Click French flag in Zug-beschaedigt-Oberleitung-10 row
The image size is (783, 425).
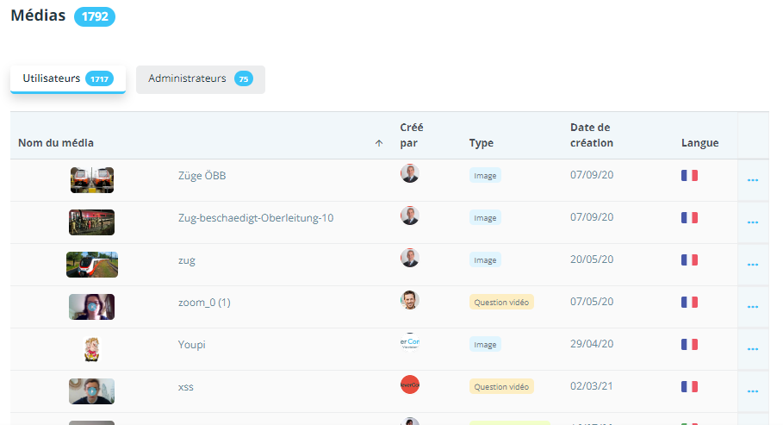(689, 217)
